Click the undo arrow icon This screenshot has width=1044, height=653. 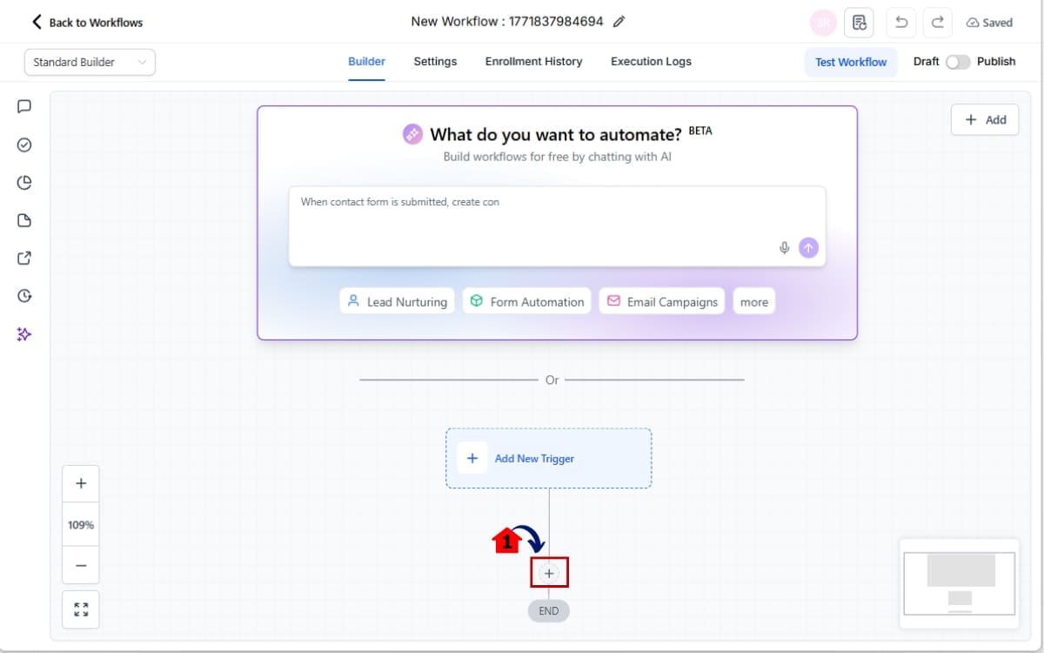901,23
